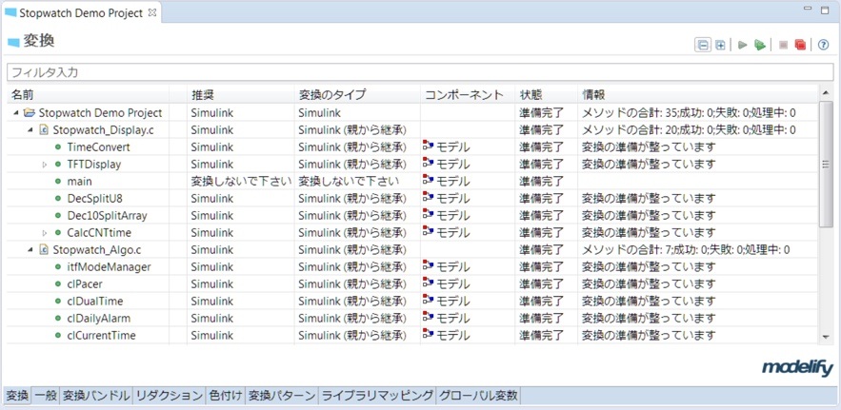Click the green dot beside clPacer

point(58,284)
